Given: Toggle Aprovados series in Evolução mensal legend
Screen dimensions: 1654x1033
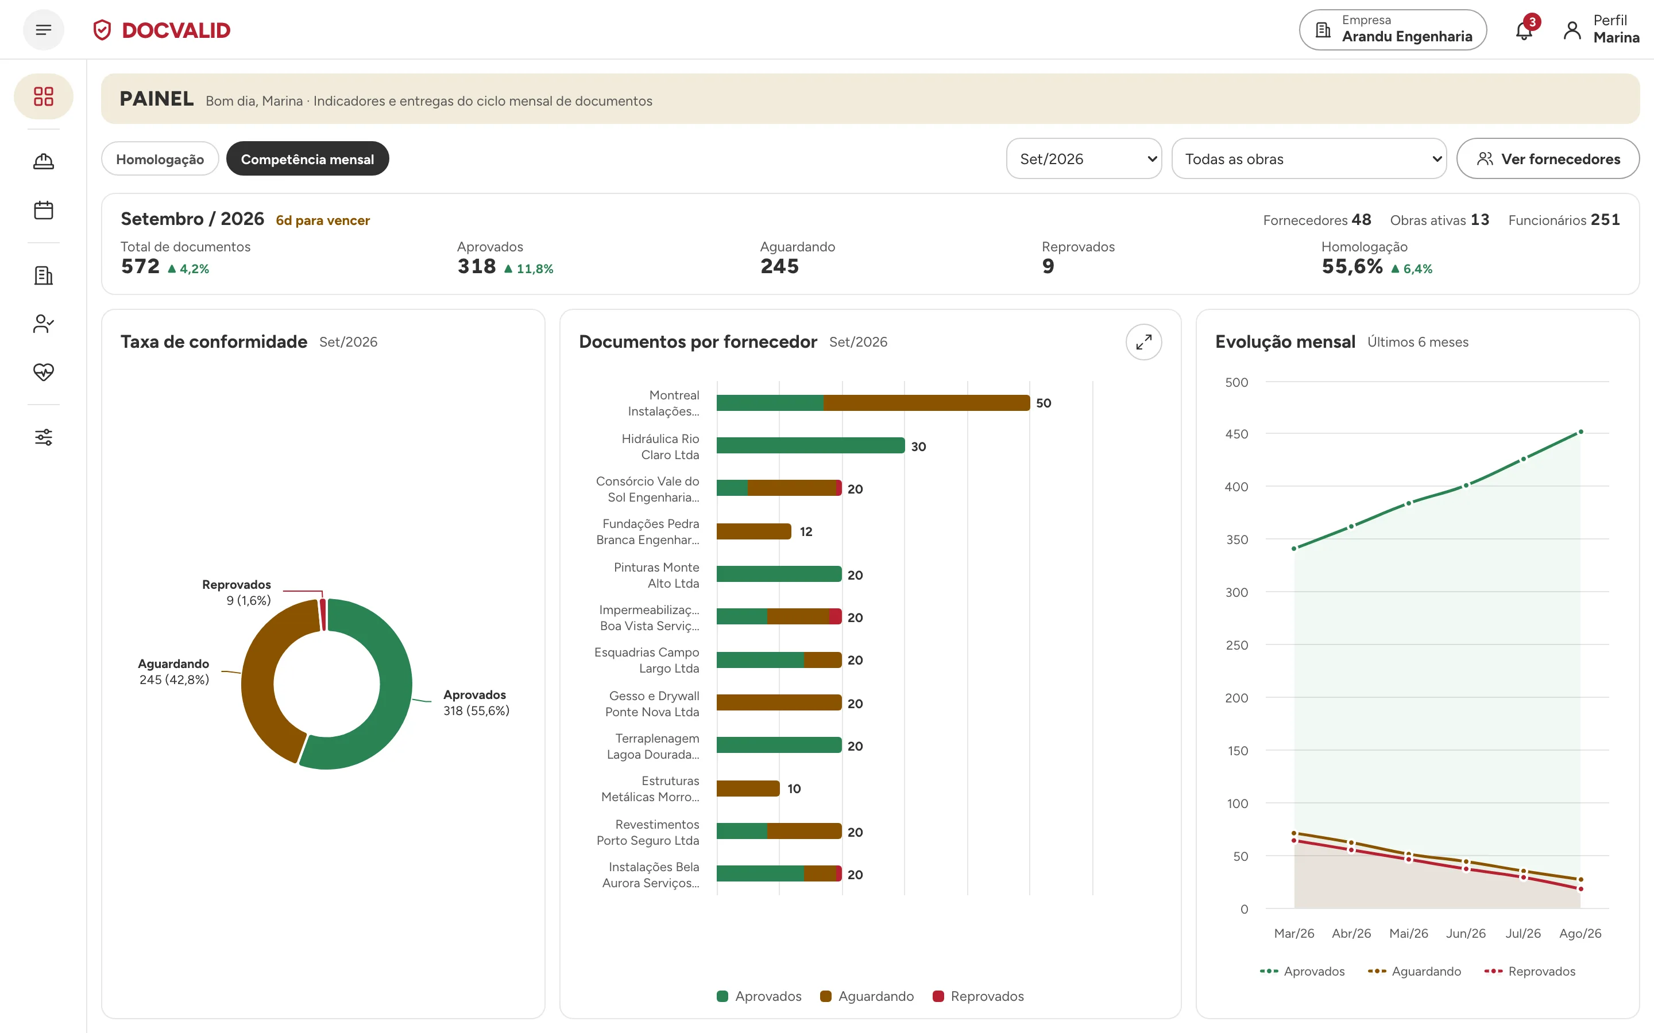Looking at the screenshot, I should click(1302, 971).
